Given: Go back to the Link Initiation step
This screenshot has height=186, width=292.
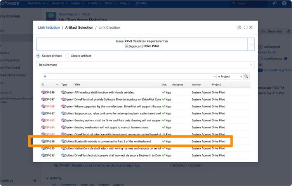Looking at the screenshot, I should 49,27.
